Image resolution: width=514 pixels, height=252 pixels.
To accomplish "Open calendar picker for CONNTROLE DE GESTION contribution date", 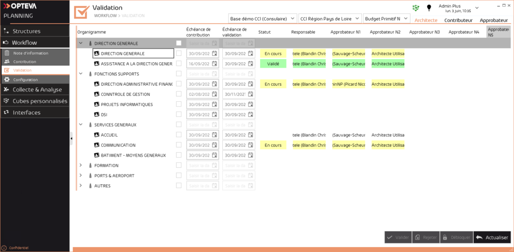I will (x=215, y=94).
